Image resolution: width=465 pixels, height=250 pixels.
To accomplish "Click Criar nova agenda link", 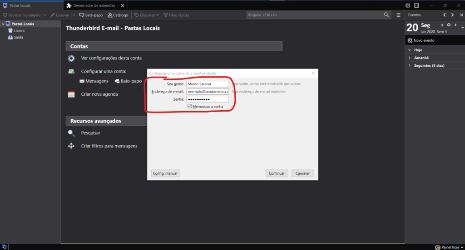I will (x=99, y=94).
